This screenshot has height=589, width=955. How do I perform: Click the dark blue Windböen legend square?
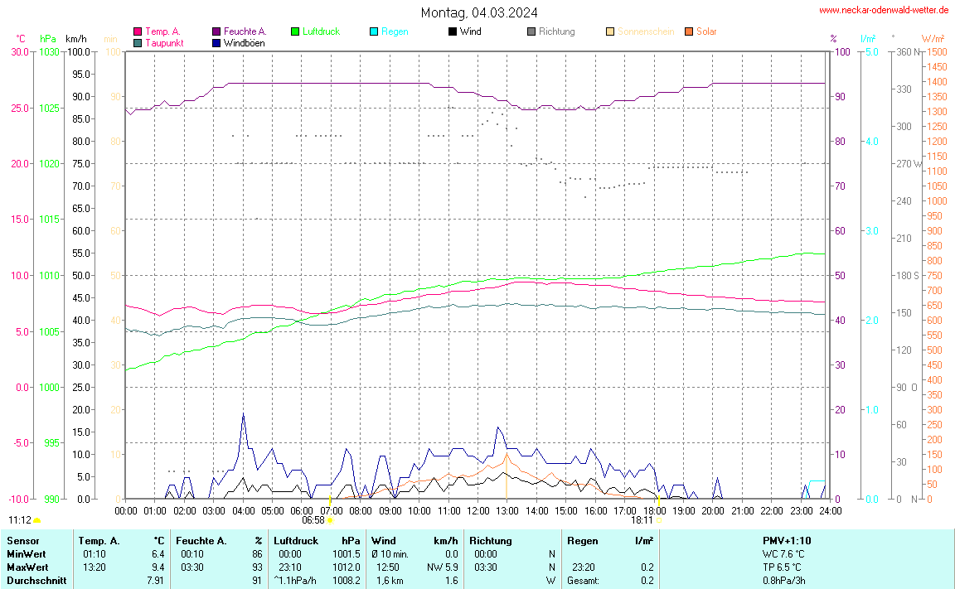216,42
